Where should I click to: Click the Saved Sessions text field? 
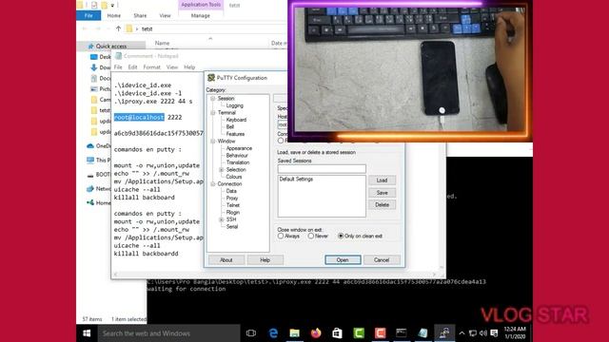[322, 169]
